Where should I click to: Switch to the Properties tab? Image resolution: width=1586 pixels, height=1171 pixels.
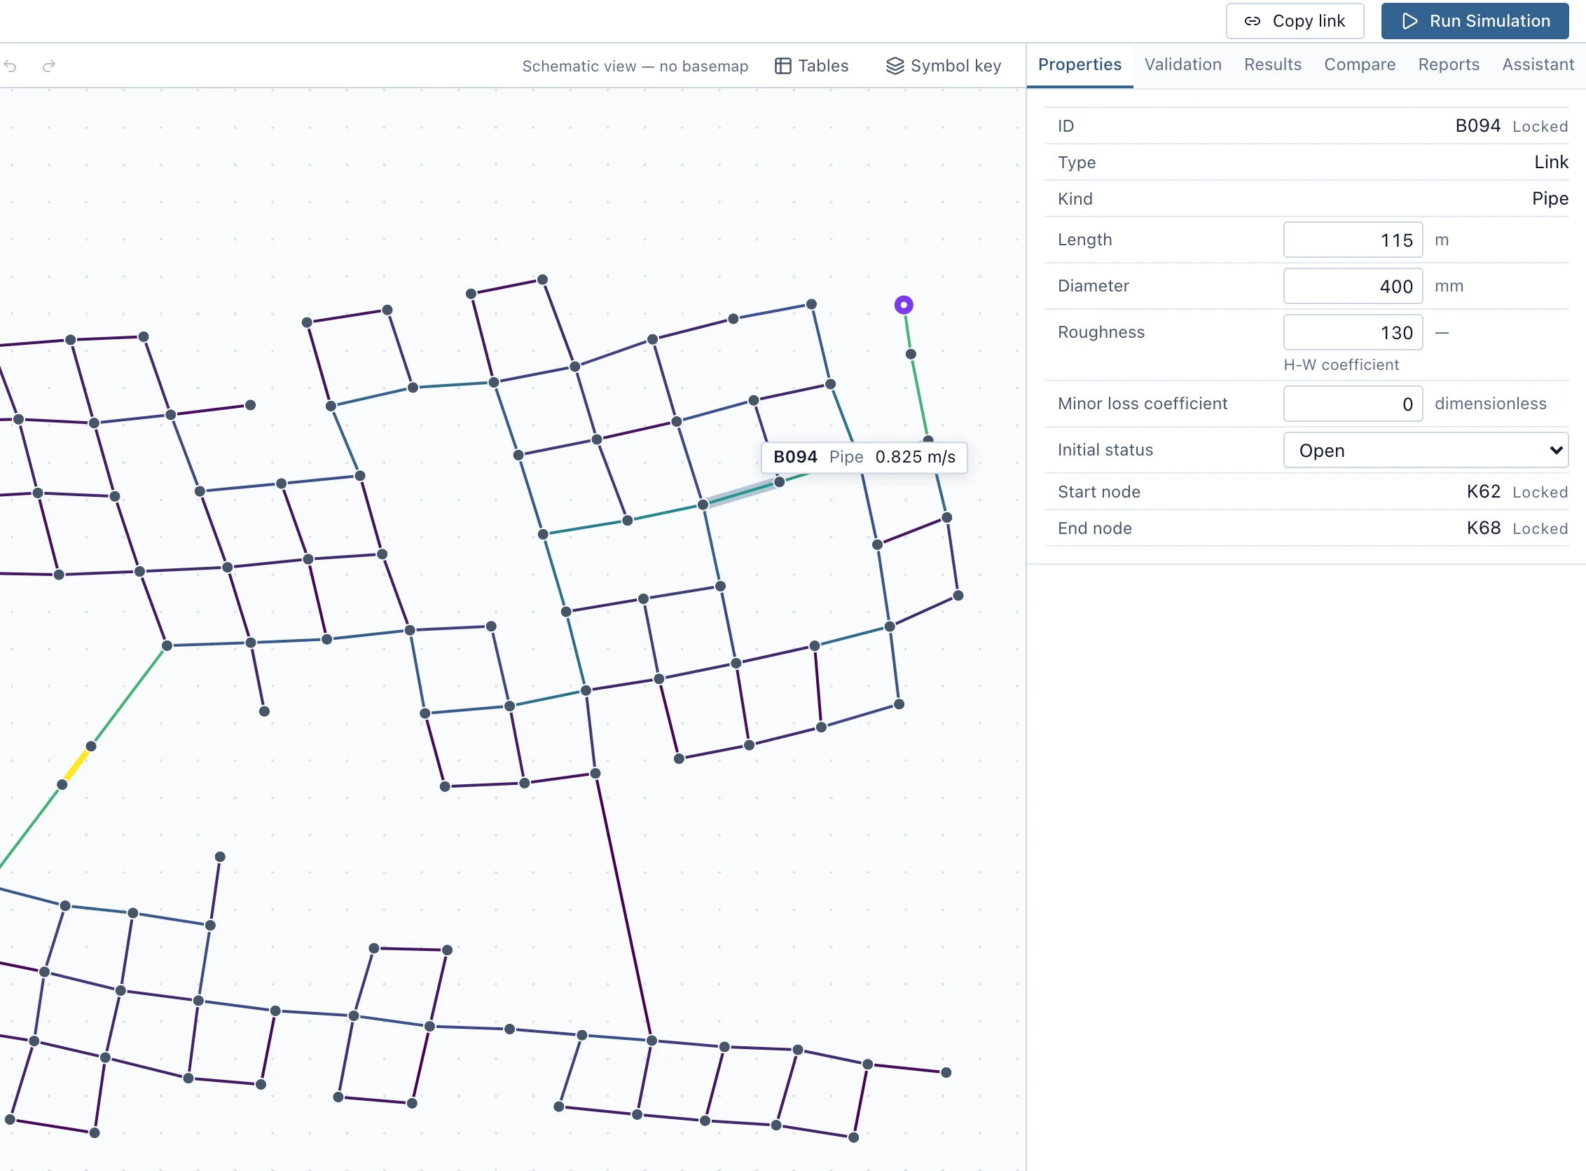(x=1080, y=64)
